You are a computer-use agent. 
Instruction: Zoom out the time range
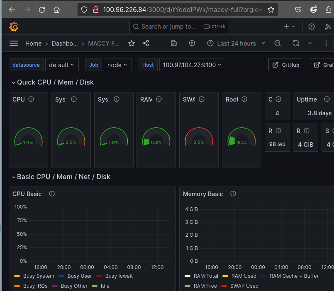click(x=277, y=44)
